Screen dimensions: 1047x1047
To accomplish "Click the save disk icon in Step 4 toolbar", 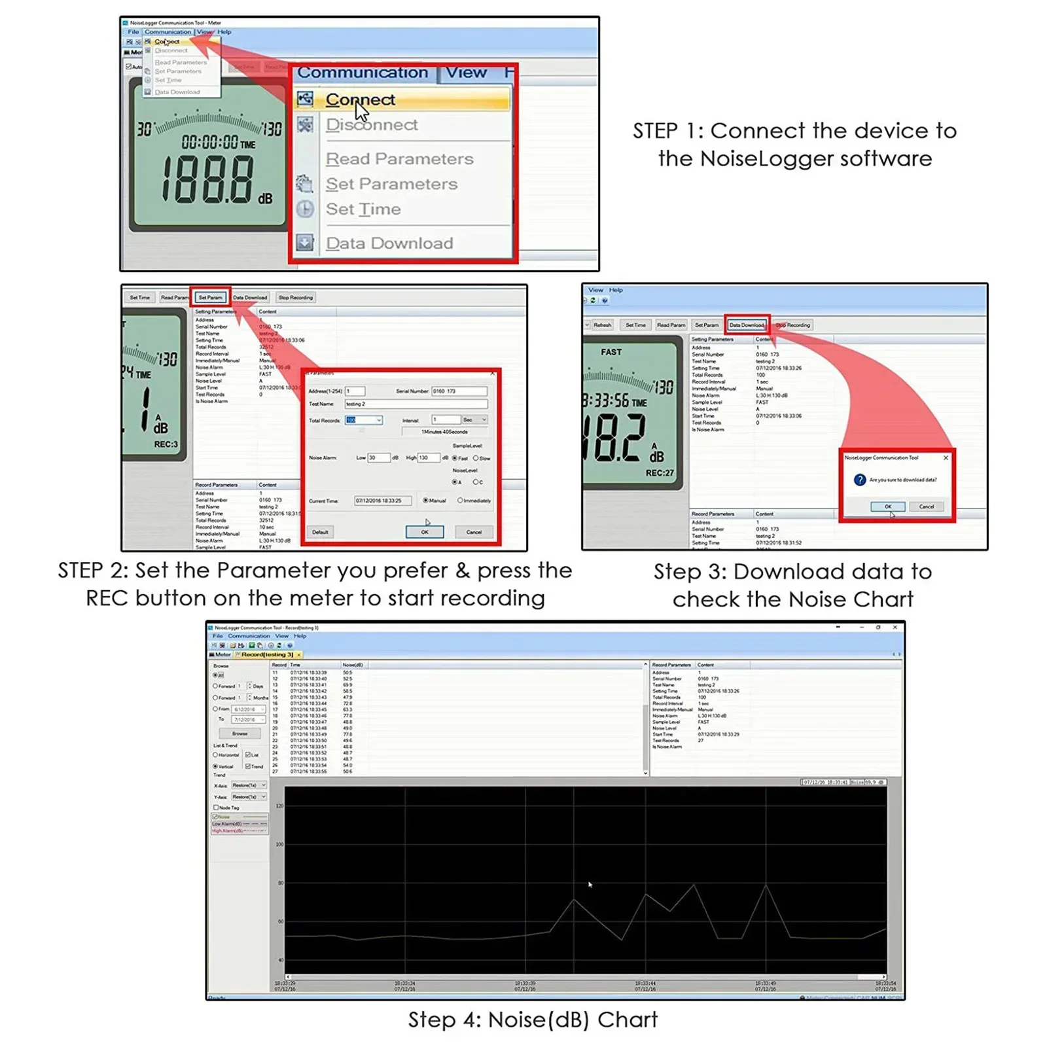I will [x=241, y=645].
